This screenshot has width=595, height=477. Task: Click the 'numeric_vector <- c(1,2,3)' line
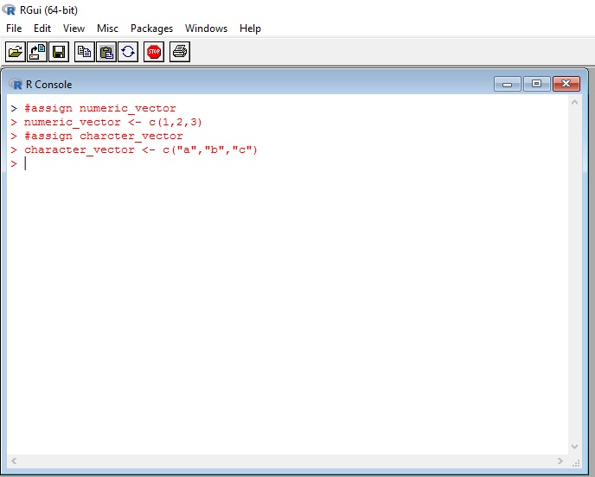point(113,122)
